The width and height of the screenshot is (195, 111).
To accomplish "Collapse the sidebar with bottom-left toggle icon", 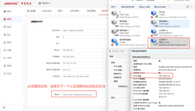I will coord(4,107).
